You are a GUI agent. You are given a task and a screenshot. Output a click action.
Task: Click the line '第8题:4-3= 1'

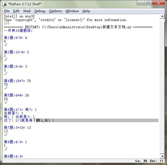click(x=15, y=142)
